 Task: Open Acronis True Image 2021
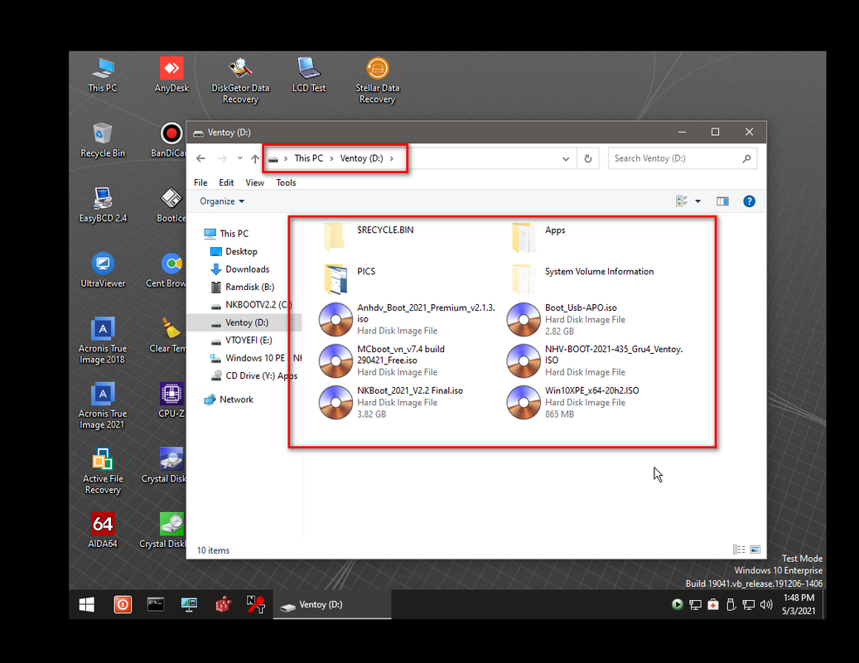point(103,406)
